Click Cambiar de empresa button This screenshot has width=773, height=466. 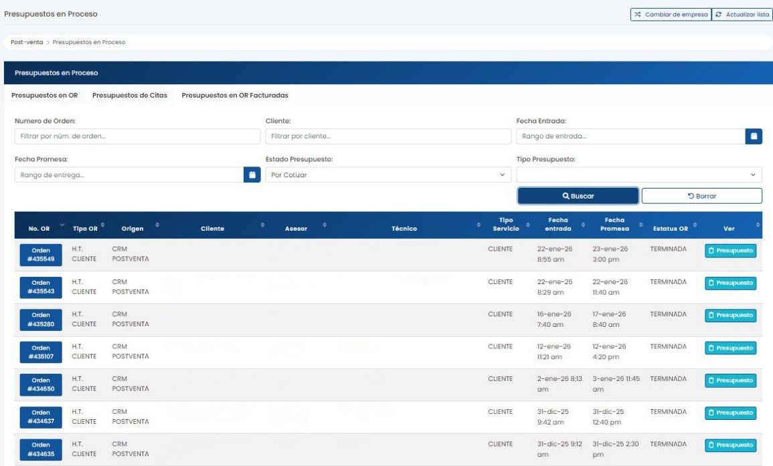click(670, 15)
